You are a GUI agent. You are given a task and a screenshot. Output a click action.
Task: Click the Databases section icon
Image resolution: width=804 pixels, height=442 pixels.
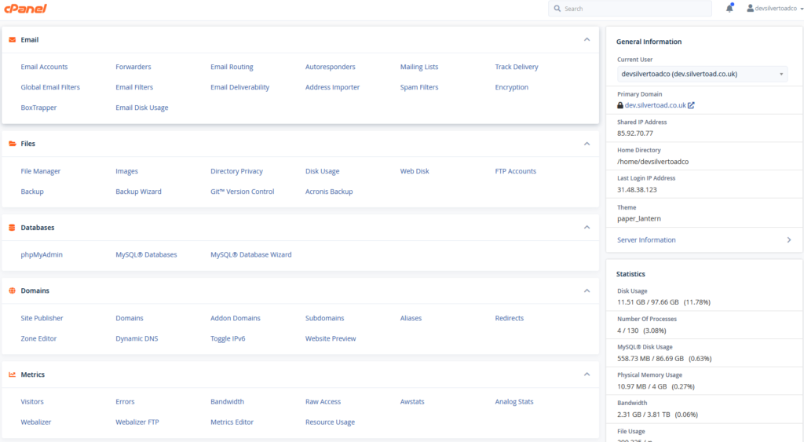tap(12, 228)
